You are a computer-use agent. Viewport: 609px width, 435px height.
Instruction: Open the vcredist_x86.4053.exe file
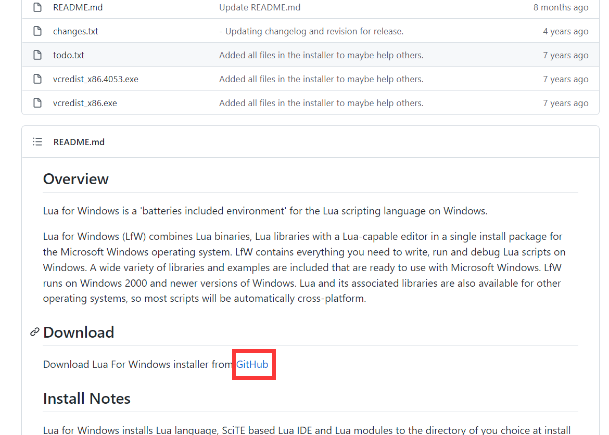coord(96,79)
